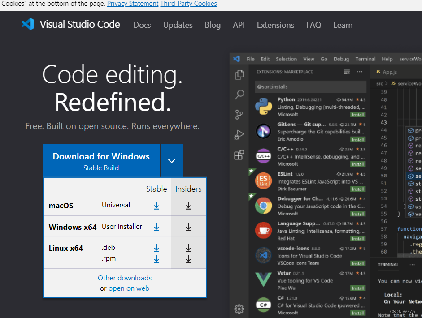This screenshot has height=318, width=422.
Task: Install the GitLens extension
Action: 358,139
